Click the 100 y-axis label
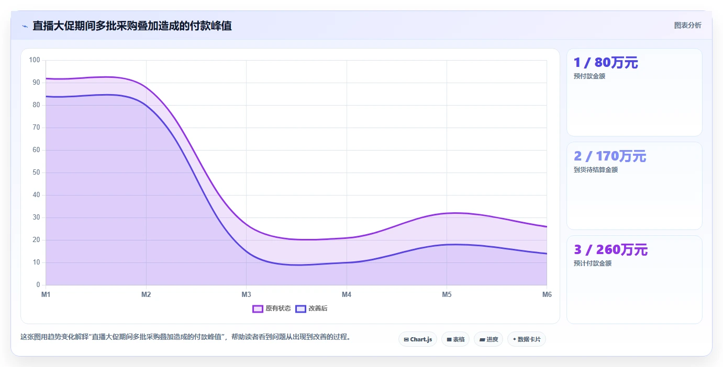723x367 pixels. [x=35, y=60]
